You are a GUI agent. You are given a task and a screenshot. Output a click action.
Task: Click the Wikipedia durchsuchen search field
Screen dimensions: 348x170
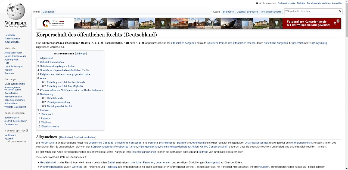311,11
